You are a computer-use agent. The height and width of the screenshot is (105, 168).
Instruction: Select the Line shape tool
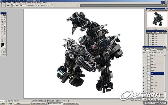click(x=5, y=36)
